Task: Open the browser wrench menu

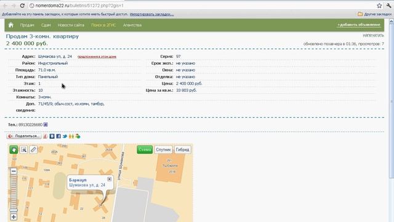Action: pos(388,6)
